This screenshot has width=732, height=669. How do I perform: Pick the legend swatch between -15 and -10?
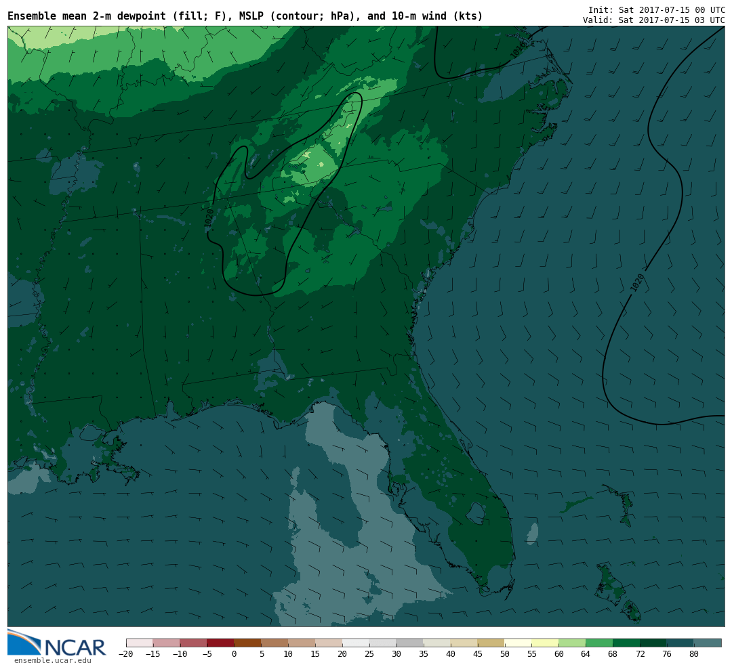(167, 643)
